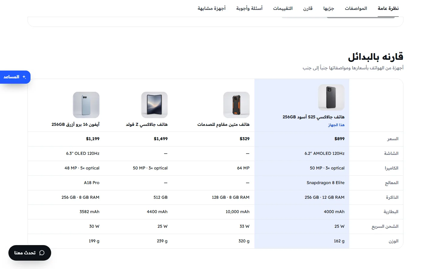The image size is (431, 269).
Task: Click the قارنه بالبدائل heading
Action: pyautogui.click(x=375, y=56)
